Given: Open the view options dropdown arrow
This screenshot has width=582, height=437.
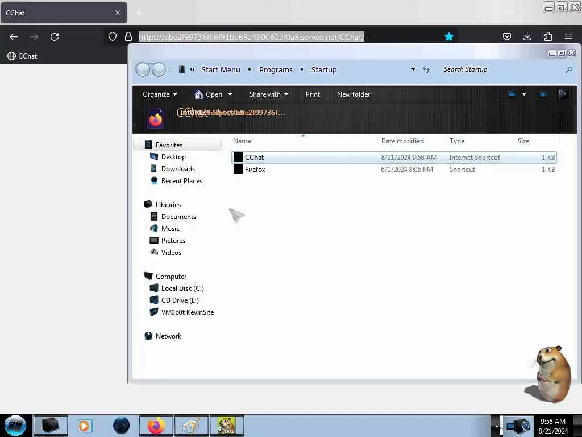Looking at the screenshot, I should point(524,94).
